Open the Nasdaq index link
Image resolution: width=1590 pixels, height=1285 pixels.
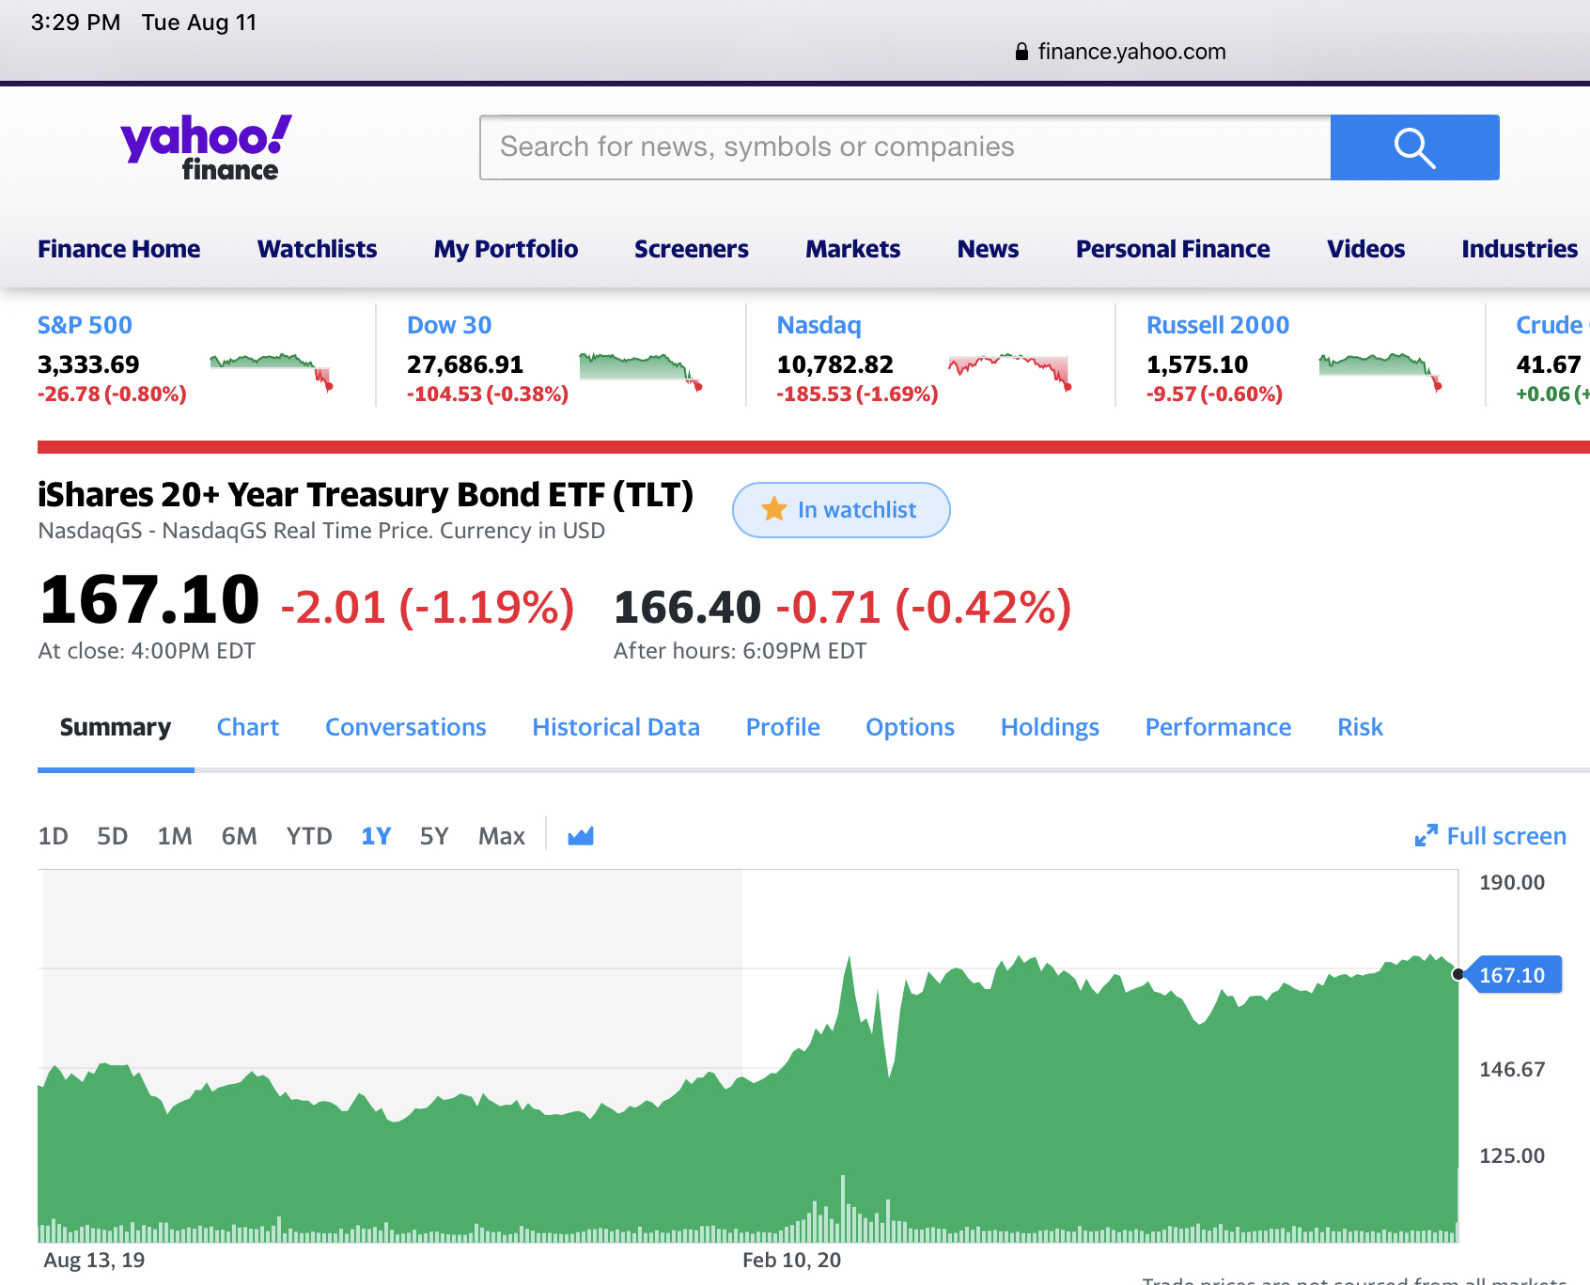point(818,325)
